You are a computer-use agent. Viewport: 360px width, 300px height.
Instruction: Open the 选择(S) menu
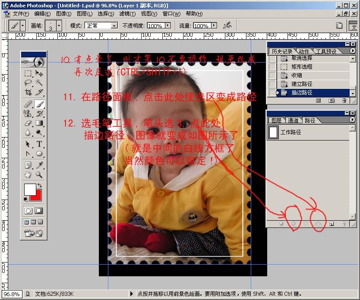pos(106,14)
